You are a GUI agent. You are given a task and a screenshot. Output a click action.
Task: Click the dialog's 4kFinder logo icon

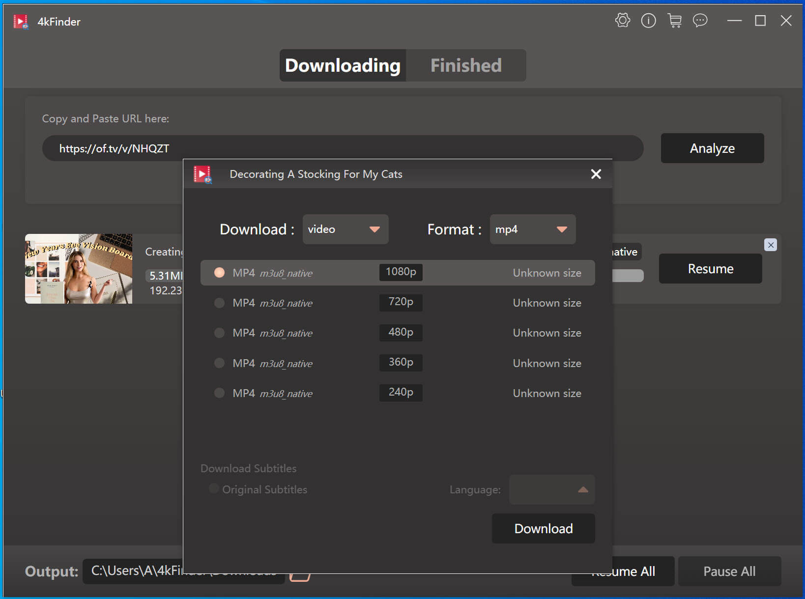click(x=202, y=174)
